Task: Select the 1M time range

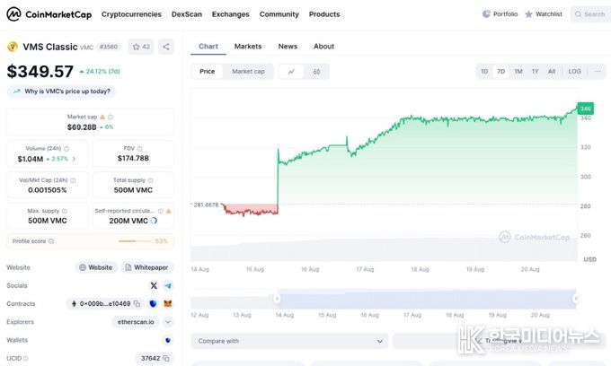Action: click(518, 72)
